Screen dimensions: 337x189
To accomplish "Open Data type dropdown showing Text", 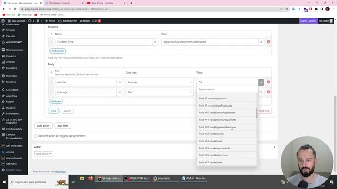I will (x=159, y=92).
